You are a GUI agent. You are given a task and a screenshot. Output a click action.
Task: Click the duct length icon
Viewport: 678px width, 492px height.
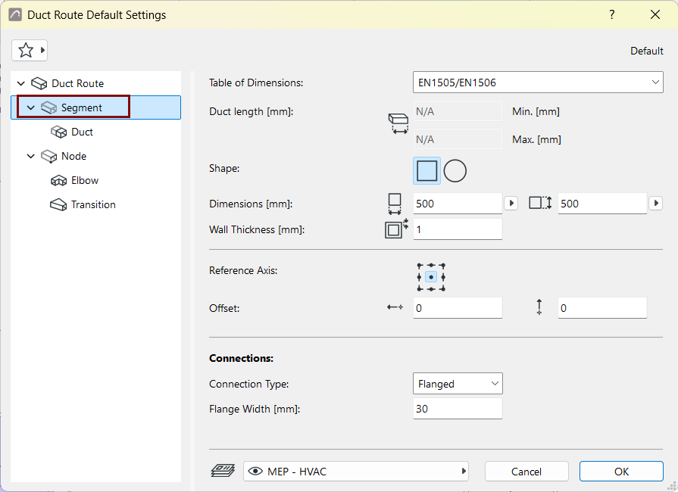398,123
